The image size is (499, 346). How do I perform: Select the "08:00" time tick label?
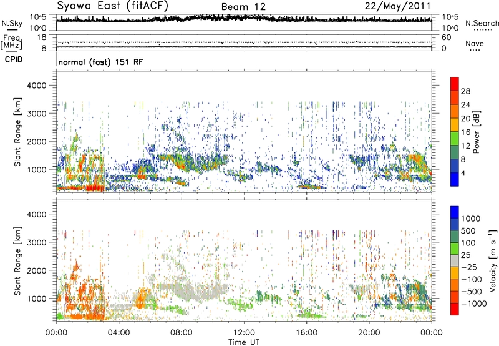click(x=182, y=333)
